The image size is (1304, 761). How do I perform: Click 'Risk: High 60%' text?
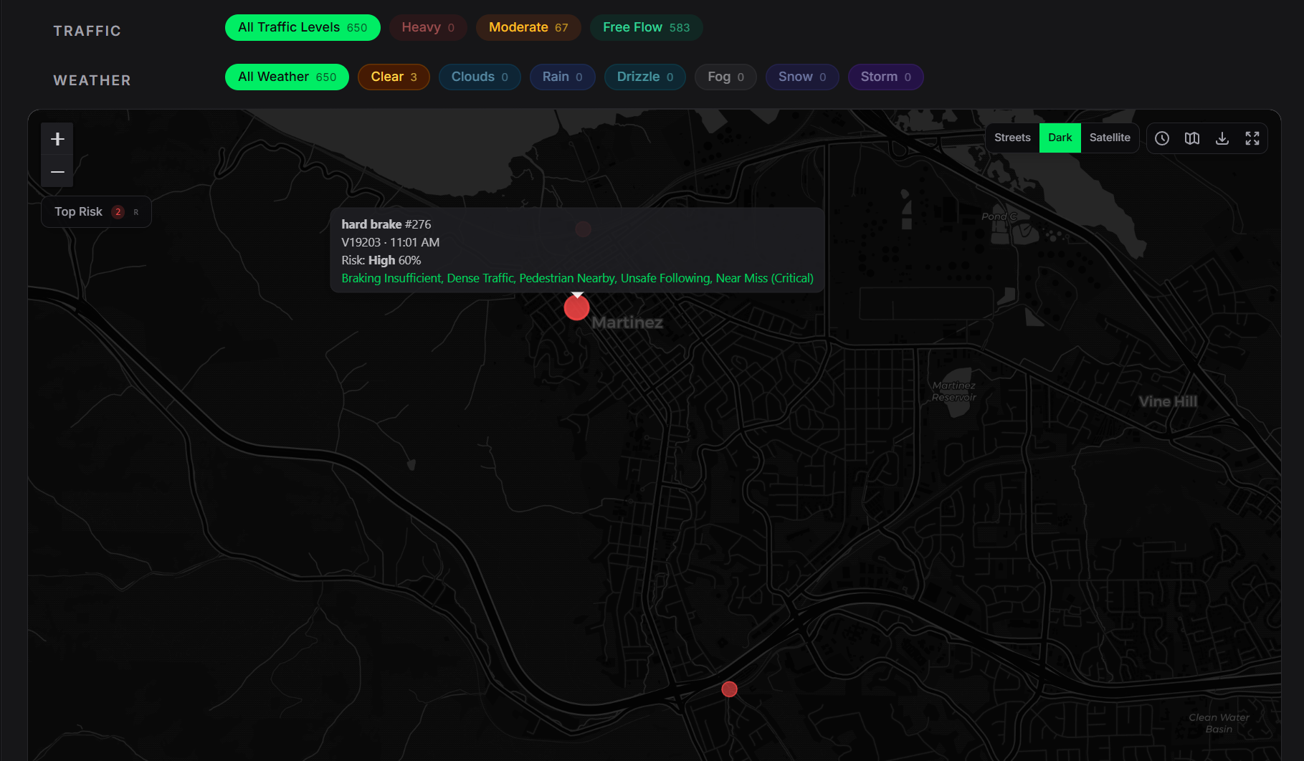[x=381, y=260]
